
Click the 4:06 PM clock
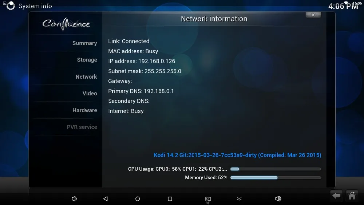point(343,6)
